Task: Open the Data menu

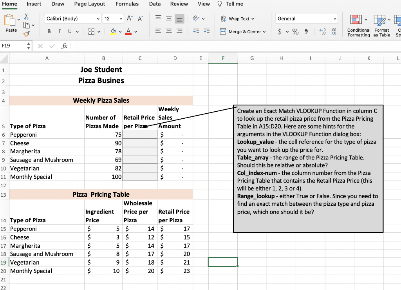Action: [x=155, y=4]
